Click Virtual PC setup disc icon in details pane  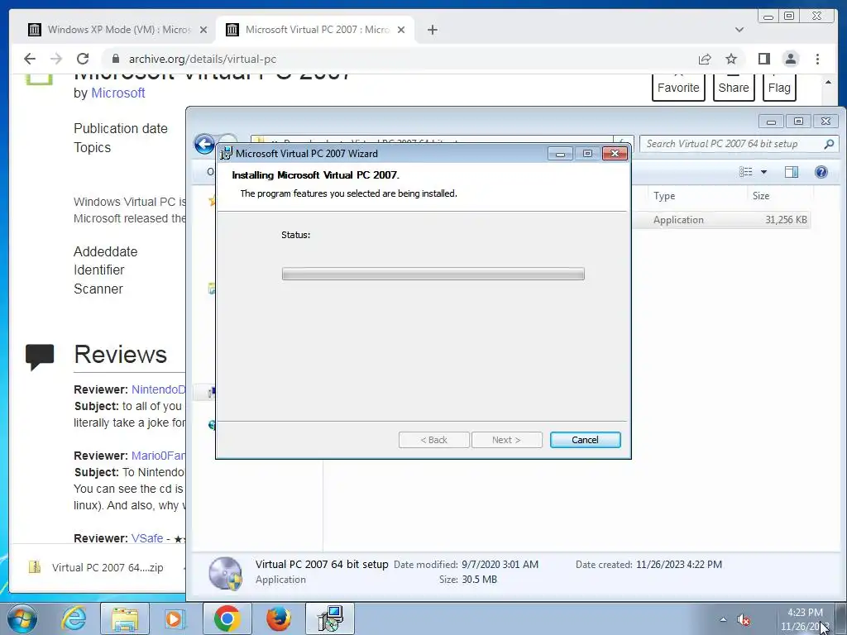tap(226, 573)
